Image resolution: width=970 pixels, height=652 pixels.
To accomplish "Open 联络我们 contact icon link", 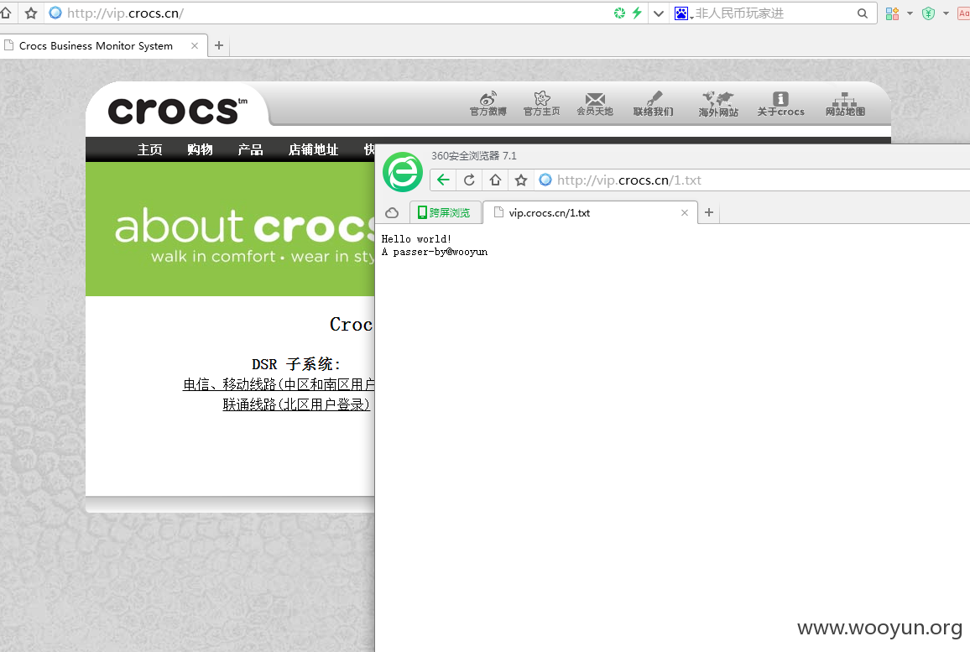I will pyautogui.click(x=654, y=104).
